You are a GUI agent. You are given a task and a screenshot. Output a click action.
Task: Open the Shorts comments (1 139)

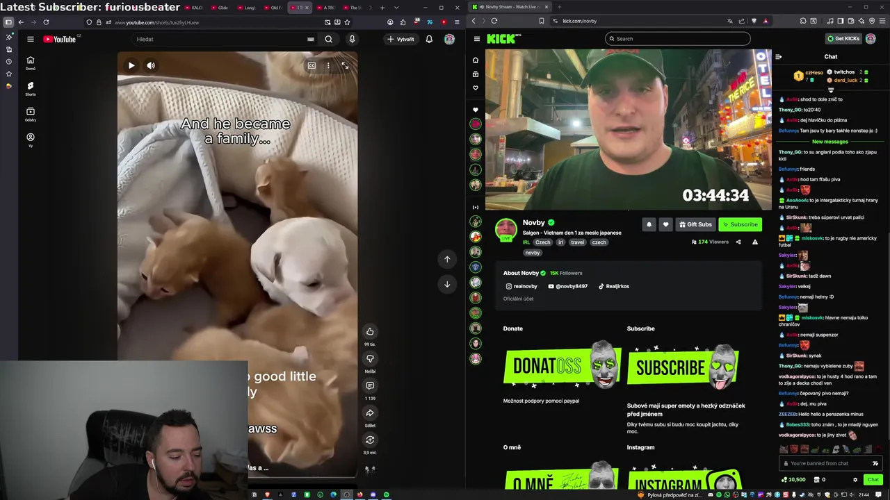(x=370, y=385)
